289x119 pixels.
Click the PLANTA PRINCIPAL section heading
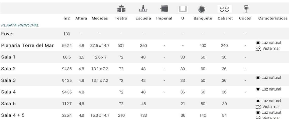click(x=20, y=25)
